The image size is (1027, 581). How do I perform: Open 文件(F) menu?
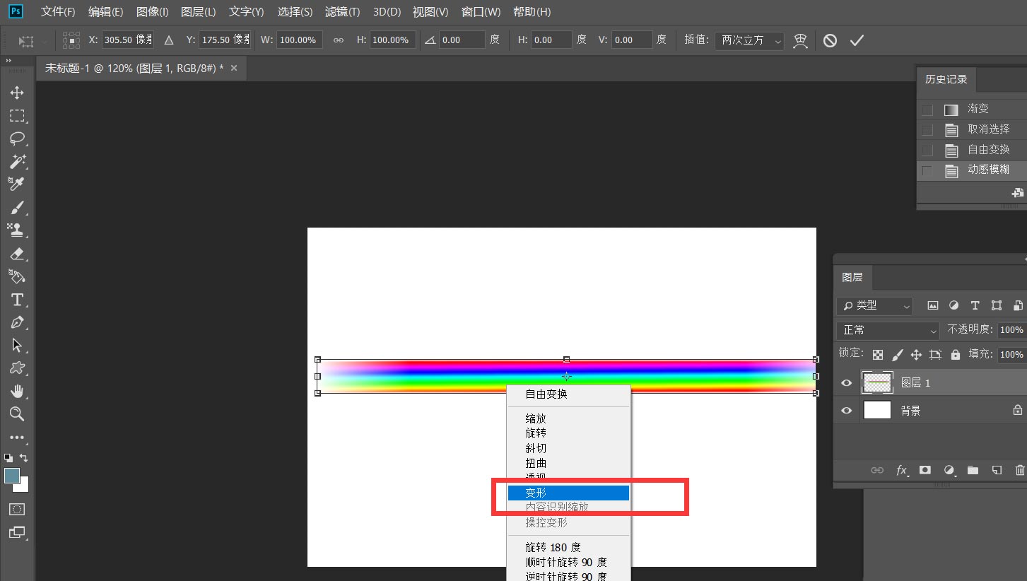(58, 12)
